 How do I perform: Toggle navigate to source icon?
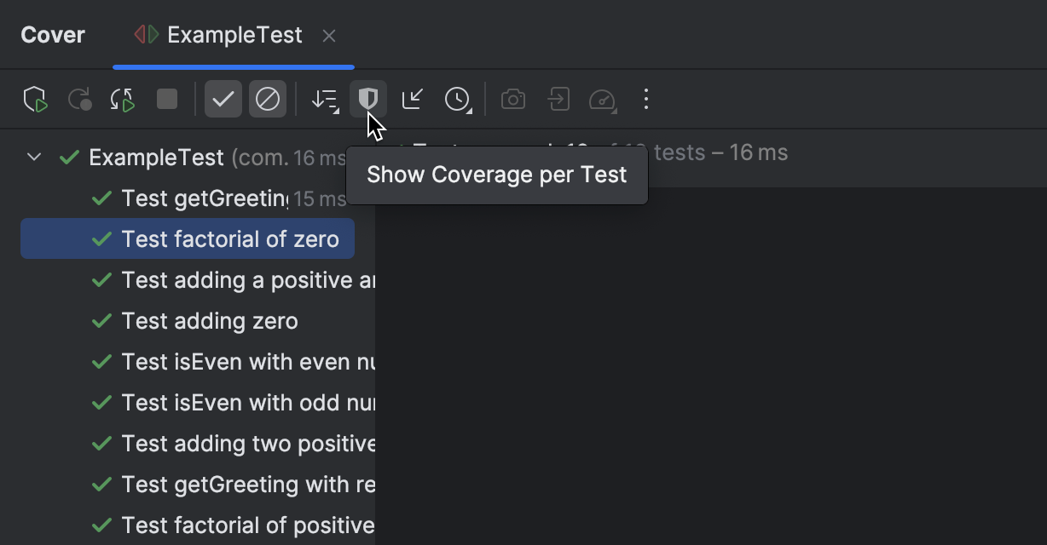point(412,99)
